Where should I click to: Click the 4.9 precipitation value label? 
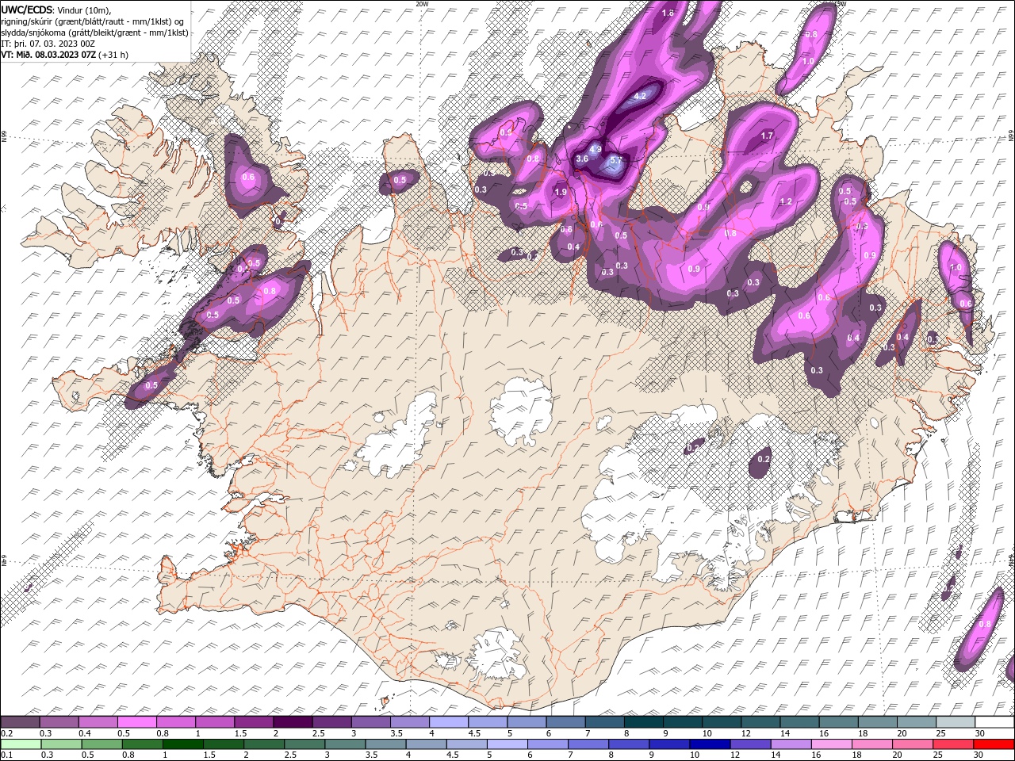(x=596, y=148)
